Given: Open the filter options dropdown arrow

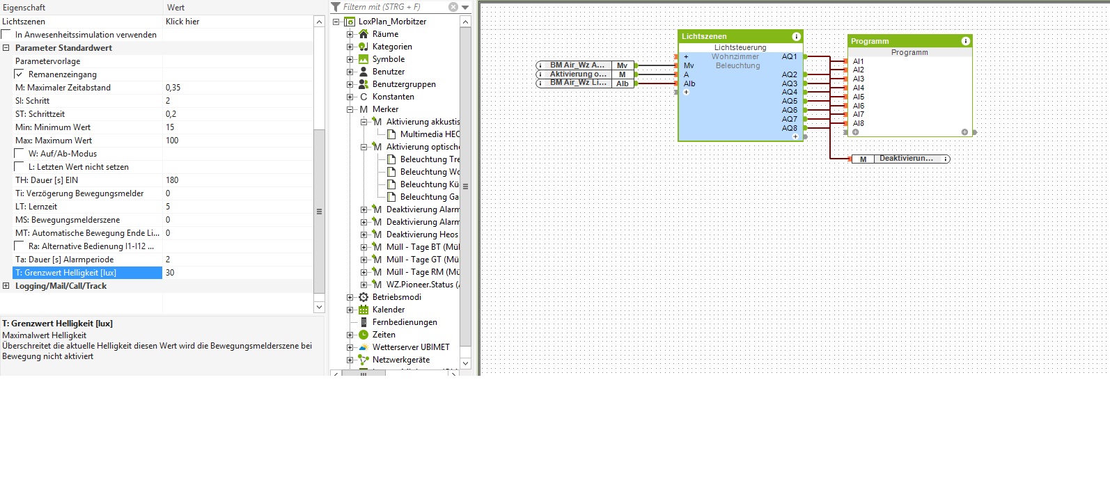Looking at the screenshot, I should tap(465, 7).
